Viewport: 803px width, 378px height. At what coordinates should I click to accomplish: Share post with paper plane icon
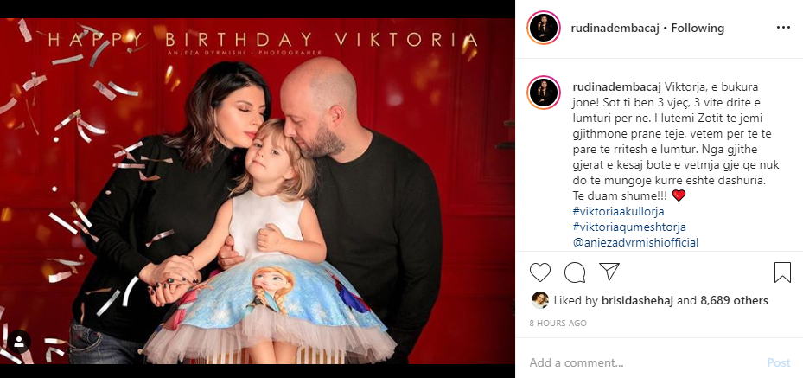pos(609,272)
